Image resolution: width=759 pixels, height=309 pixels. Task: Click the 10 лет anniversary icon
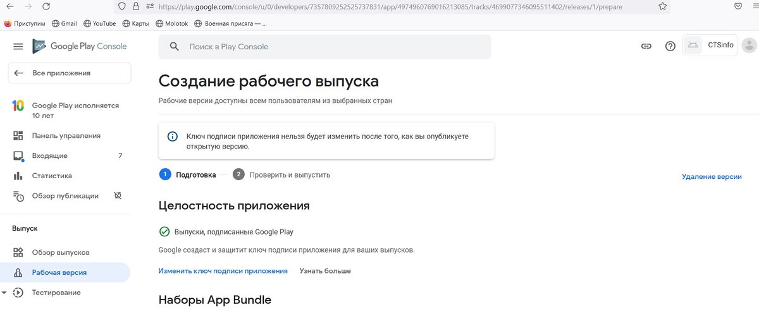tap(18, 106)
